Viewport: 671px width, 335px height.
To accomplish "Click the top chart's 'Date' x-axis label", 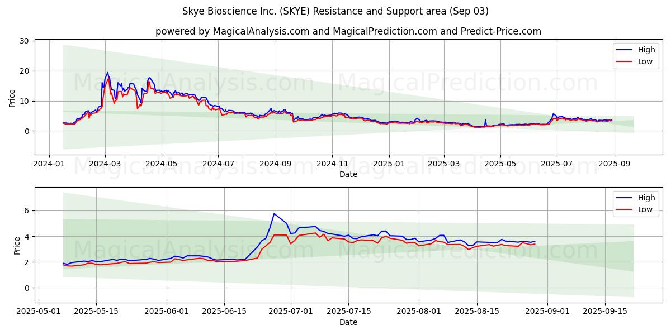I will point(348,174).
